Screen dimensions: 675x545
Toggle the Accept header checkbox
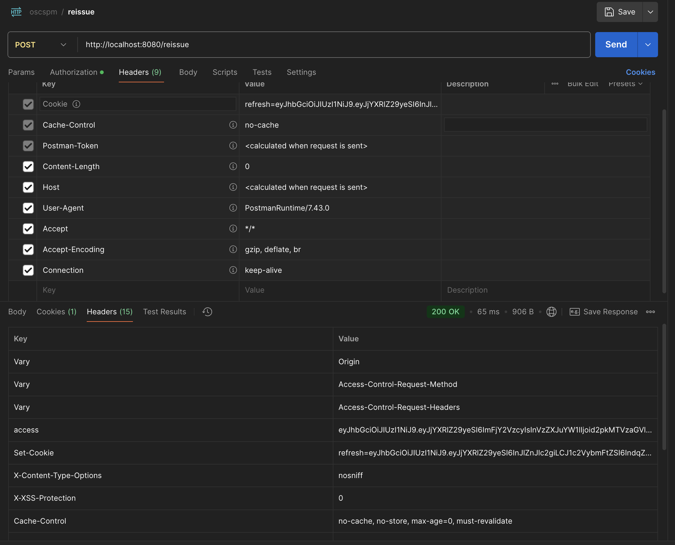click(28, 229)
